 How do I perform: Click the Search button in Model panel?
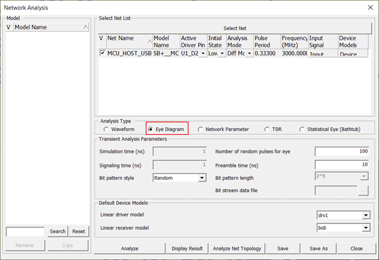[57, 231]
